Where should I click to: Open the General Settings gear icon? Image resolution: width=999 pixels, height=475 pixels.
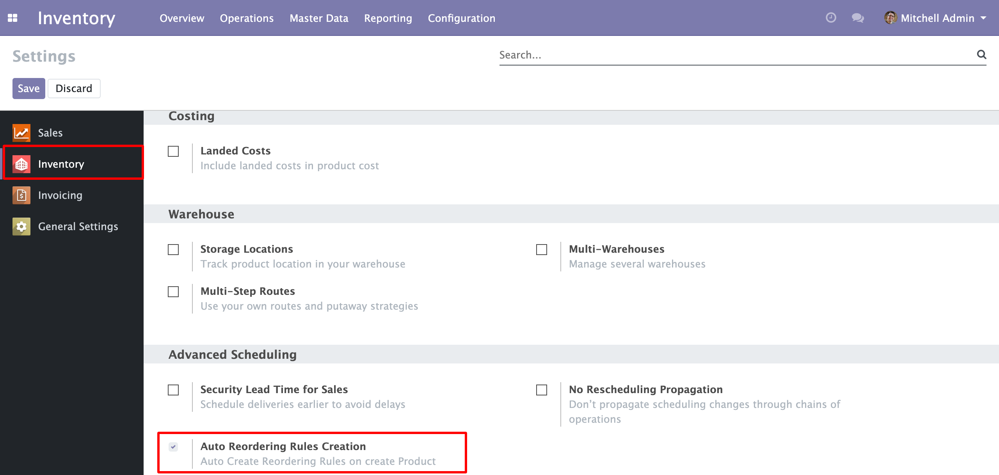[x=21, y=227]
